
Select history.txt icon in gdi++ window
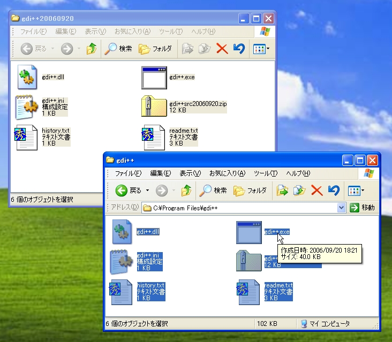coord(120,292)
